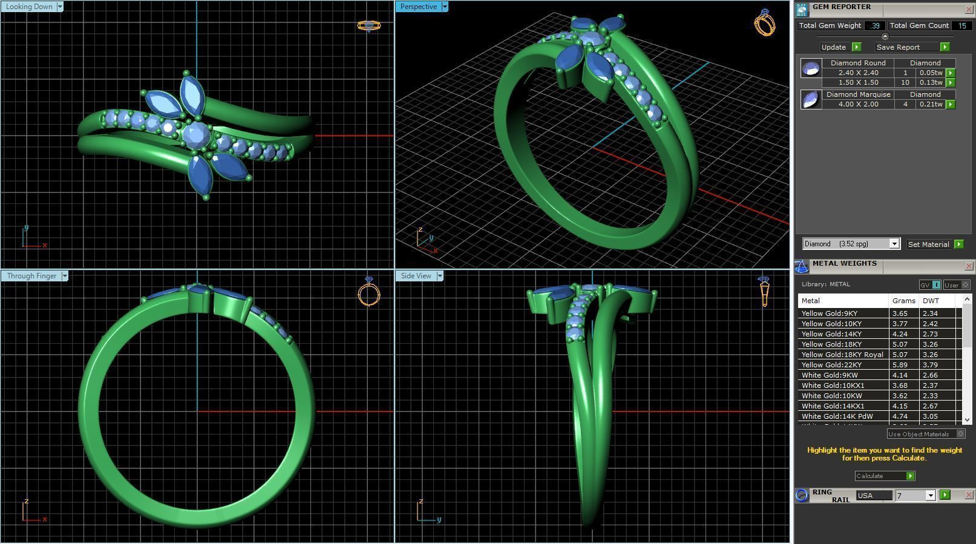The image size is (976, 544).
Task: Select the Yellow Gold:22KY row
Action: 879,365
